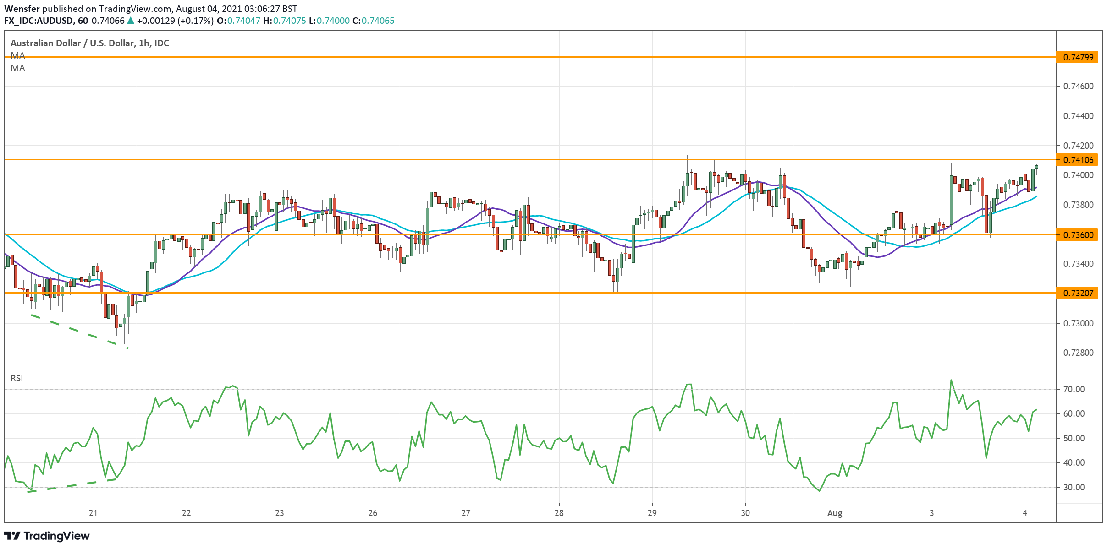Screen dimensions: 1107x549
Task: Select the Australian Dollar / U.S. Dollar legend
Action: click(89, 44)
